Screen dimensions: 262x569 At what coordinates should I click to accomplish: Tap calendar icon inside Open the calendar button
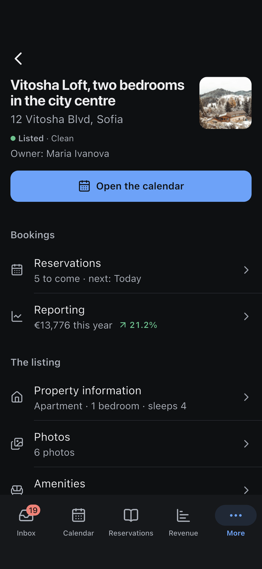pos(84,186)
